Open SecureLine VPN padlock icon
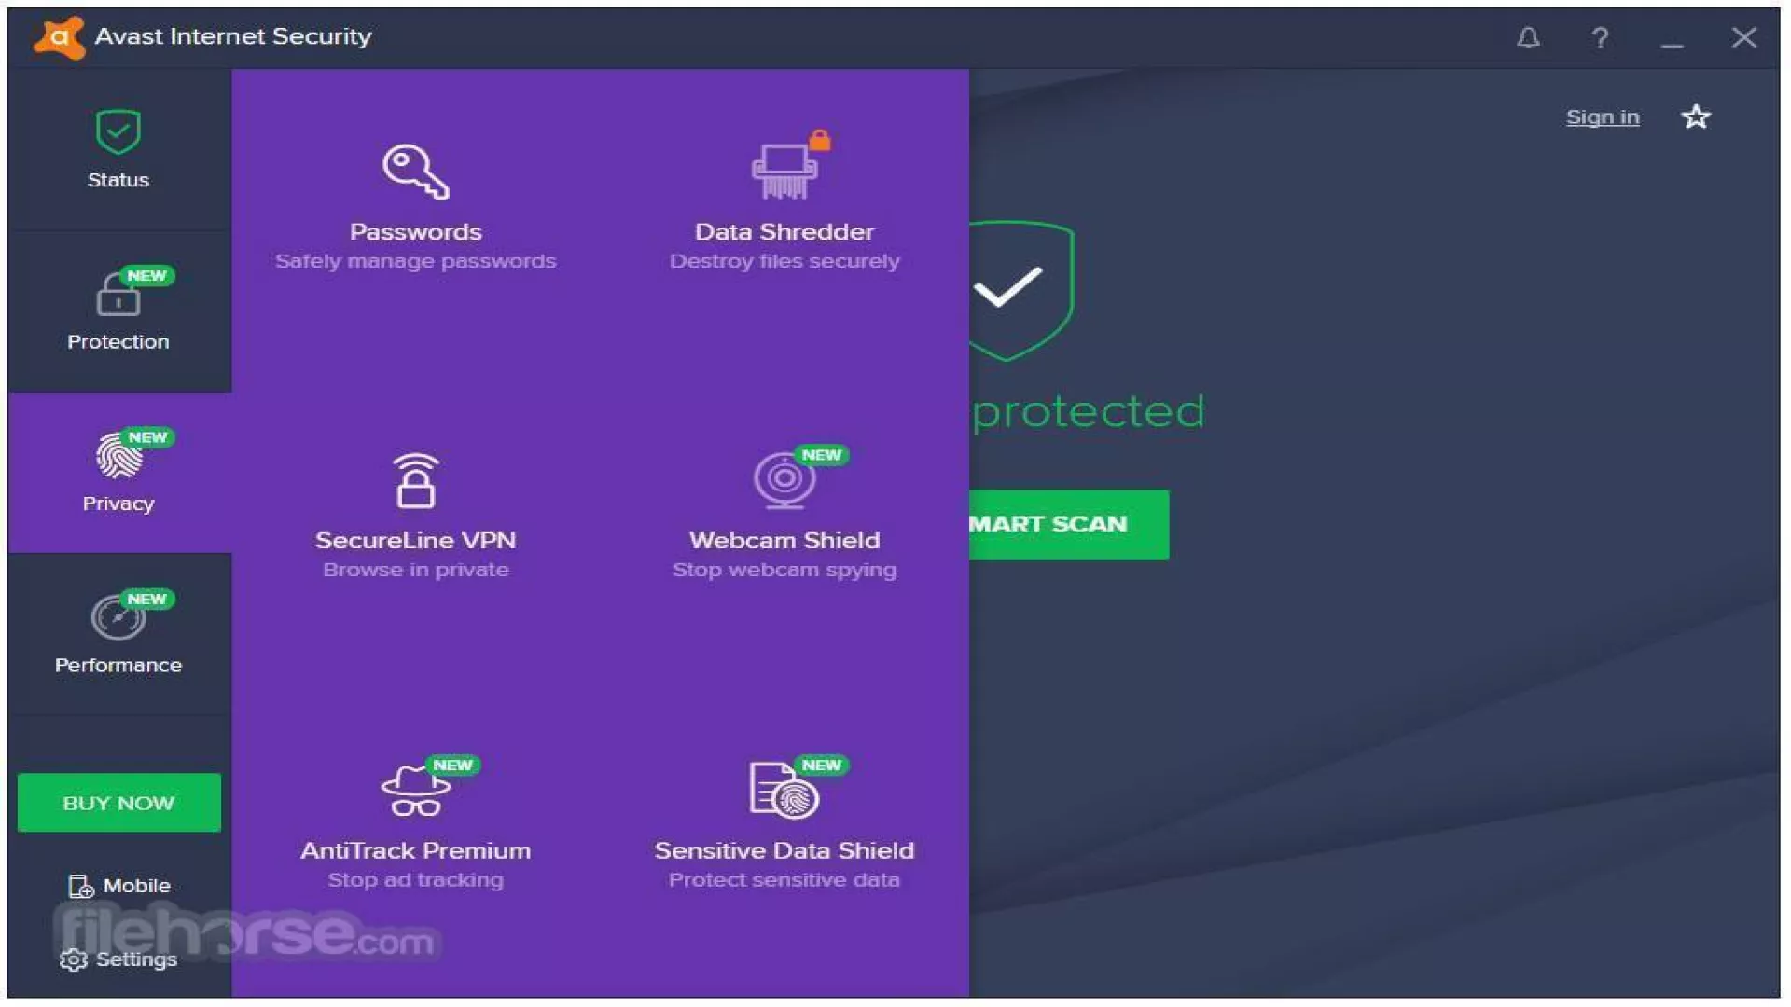The image size is (1791, 1007). coord(415,481)
